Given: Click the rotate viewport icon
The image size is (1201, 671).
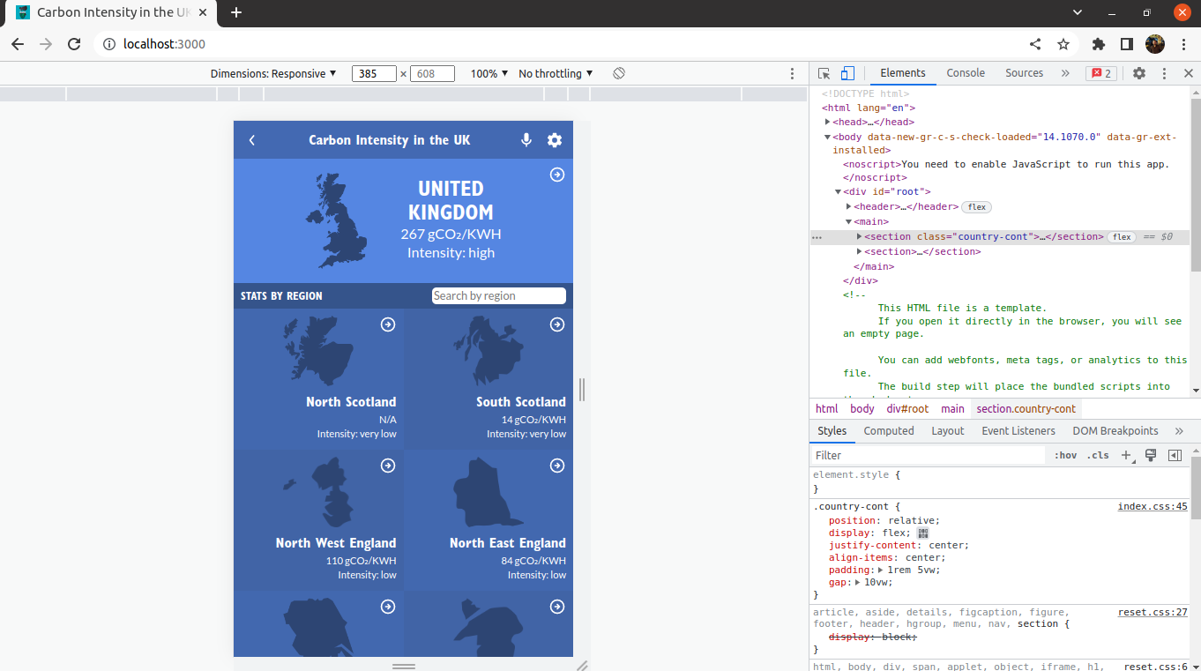Looking at the screenshot, I should 619,73.
